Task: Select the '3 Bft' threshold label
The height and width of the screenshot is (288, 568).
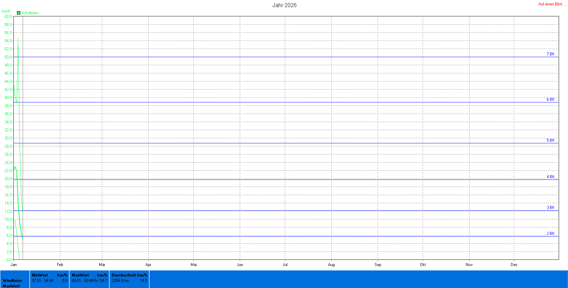Action: [x=550, y=208]
